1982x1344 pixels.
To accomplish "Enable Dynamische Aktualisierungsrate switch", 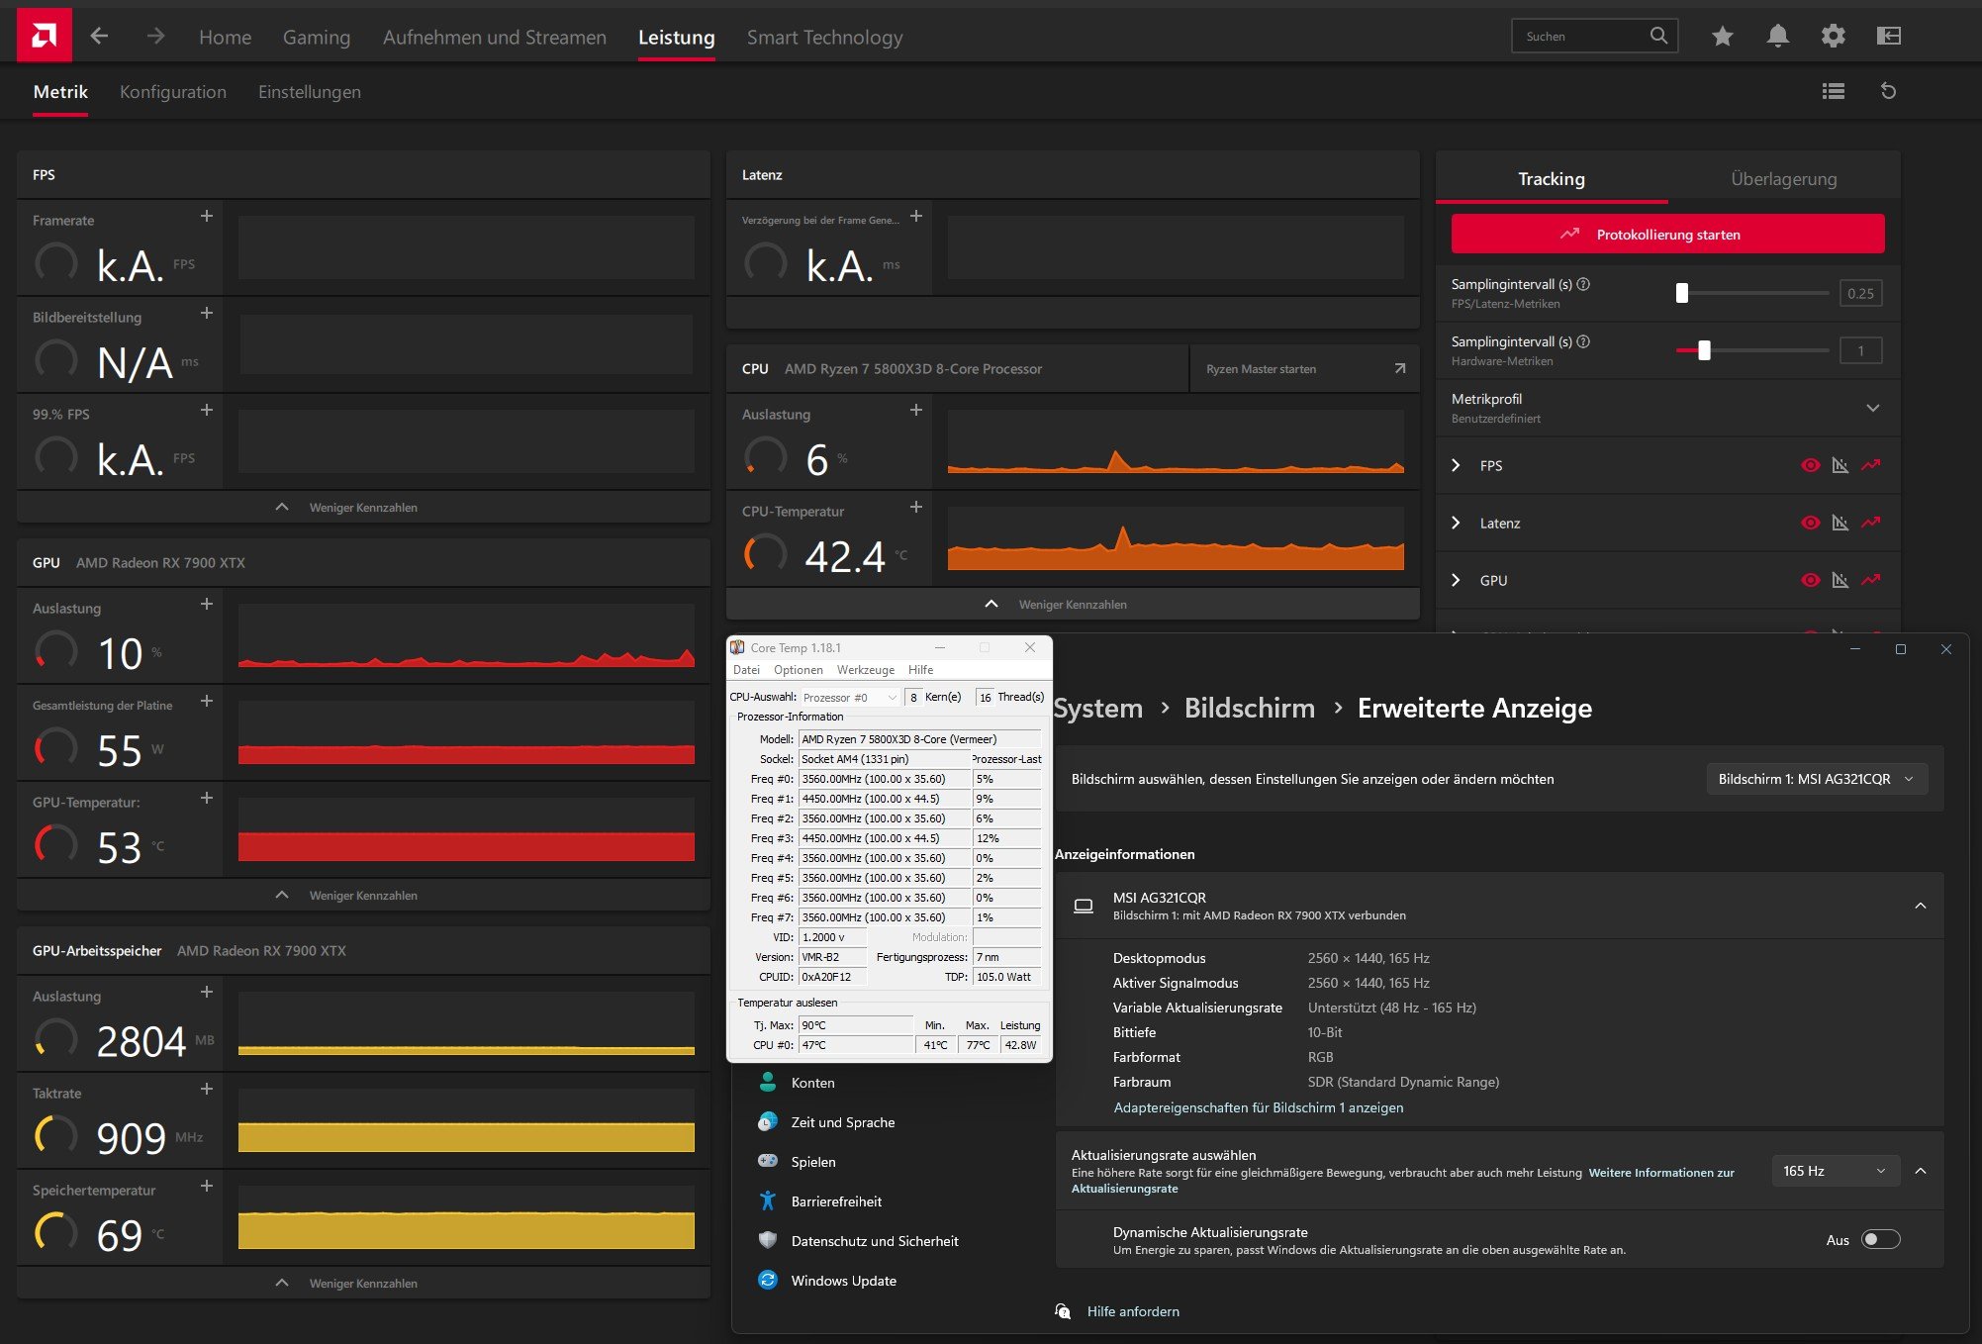I will pos(1879,1239).
